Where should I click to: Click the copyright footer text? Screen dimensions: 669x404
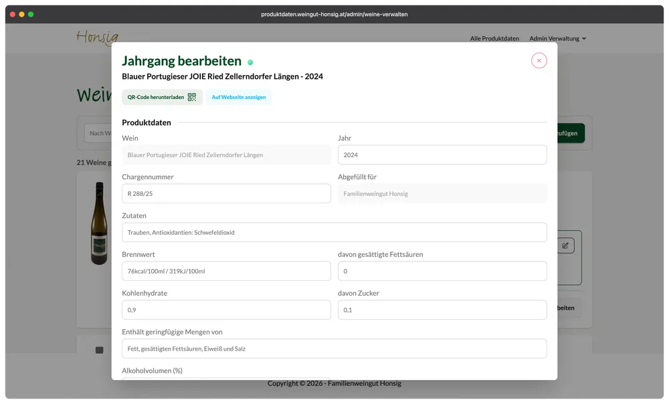point(334,383)
